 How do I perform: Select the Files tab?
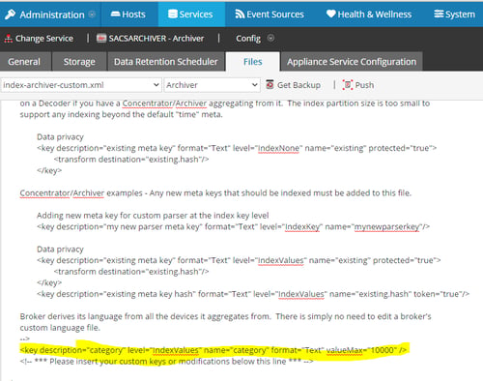tap(253, 62)
